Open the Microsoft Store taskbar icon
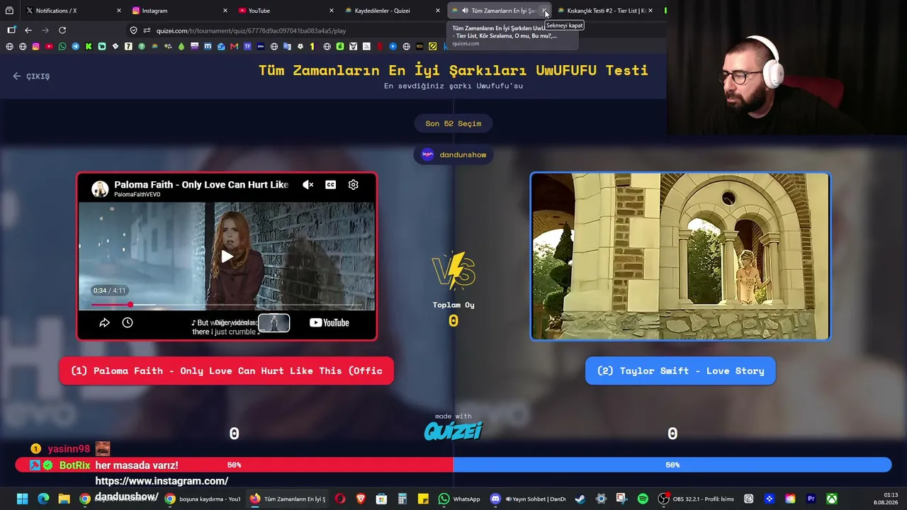 click(381, 499)
